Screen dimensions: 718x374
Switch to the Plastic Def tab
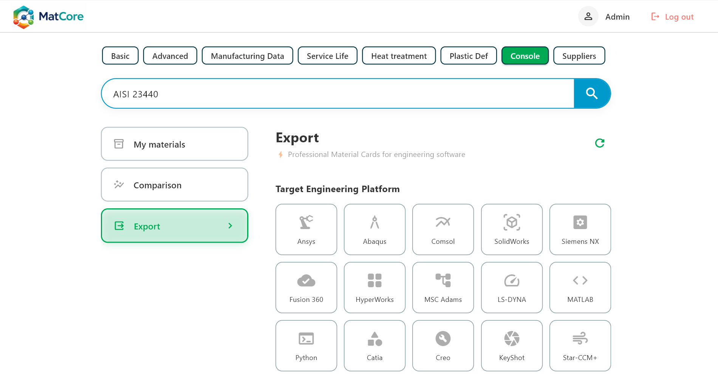point(469,56)
